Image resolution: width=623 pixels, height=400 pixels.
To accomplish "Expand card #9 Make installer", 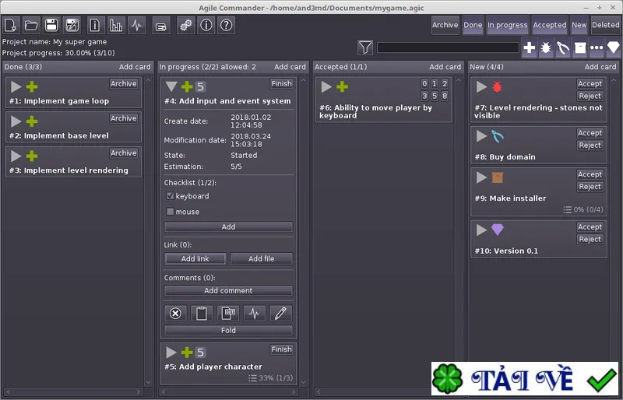I will (x=481, y=177).
